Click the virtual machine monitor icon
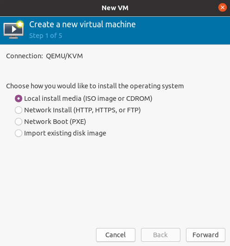Screen dimensions: 230x246 pos(14,30)
